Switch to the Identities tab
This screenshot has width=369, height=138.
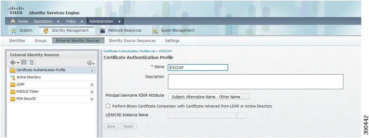17,40
